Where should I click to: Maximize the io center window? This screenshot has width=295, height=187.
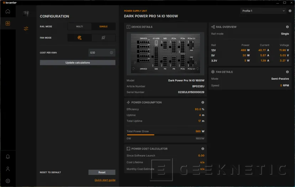284,2
